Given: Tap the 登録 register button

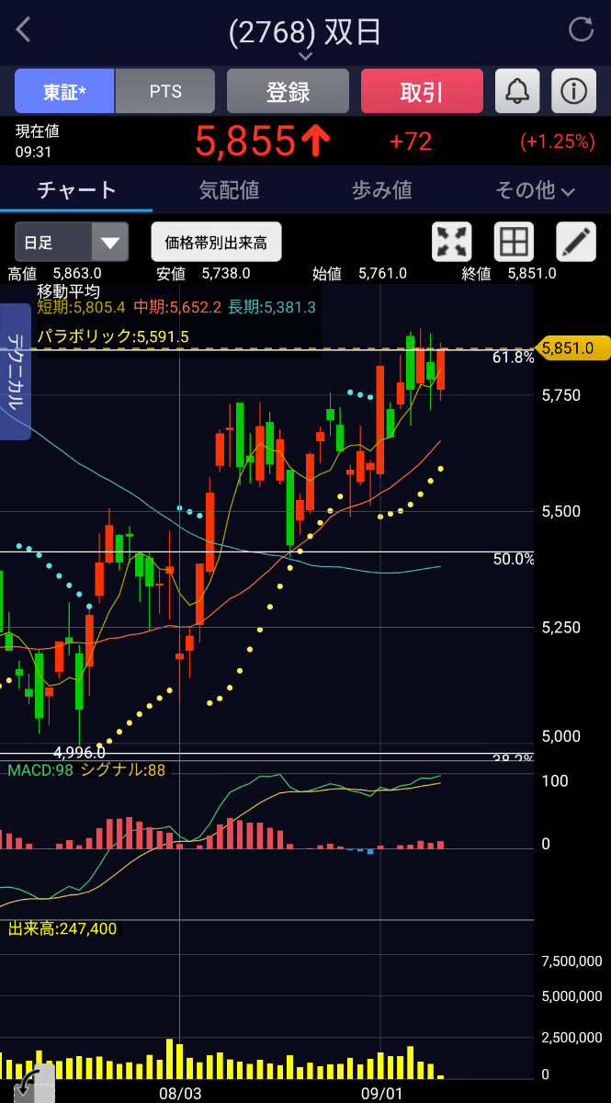Looking at the screenshot, I should (288, 91).
